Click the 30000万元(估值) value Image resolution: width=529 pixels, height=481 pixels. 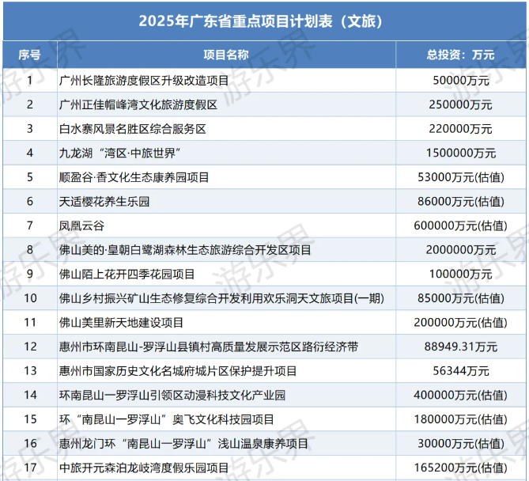click(461, 444)
